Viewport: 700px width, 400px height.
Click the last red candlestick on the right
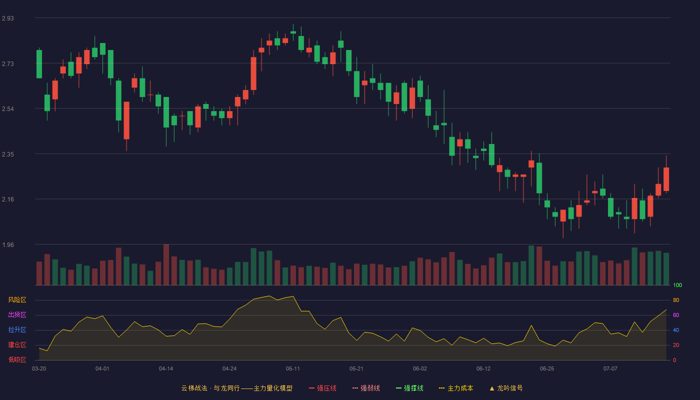click(666, 179)
